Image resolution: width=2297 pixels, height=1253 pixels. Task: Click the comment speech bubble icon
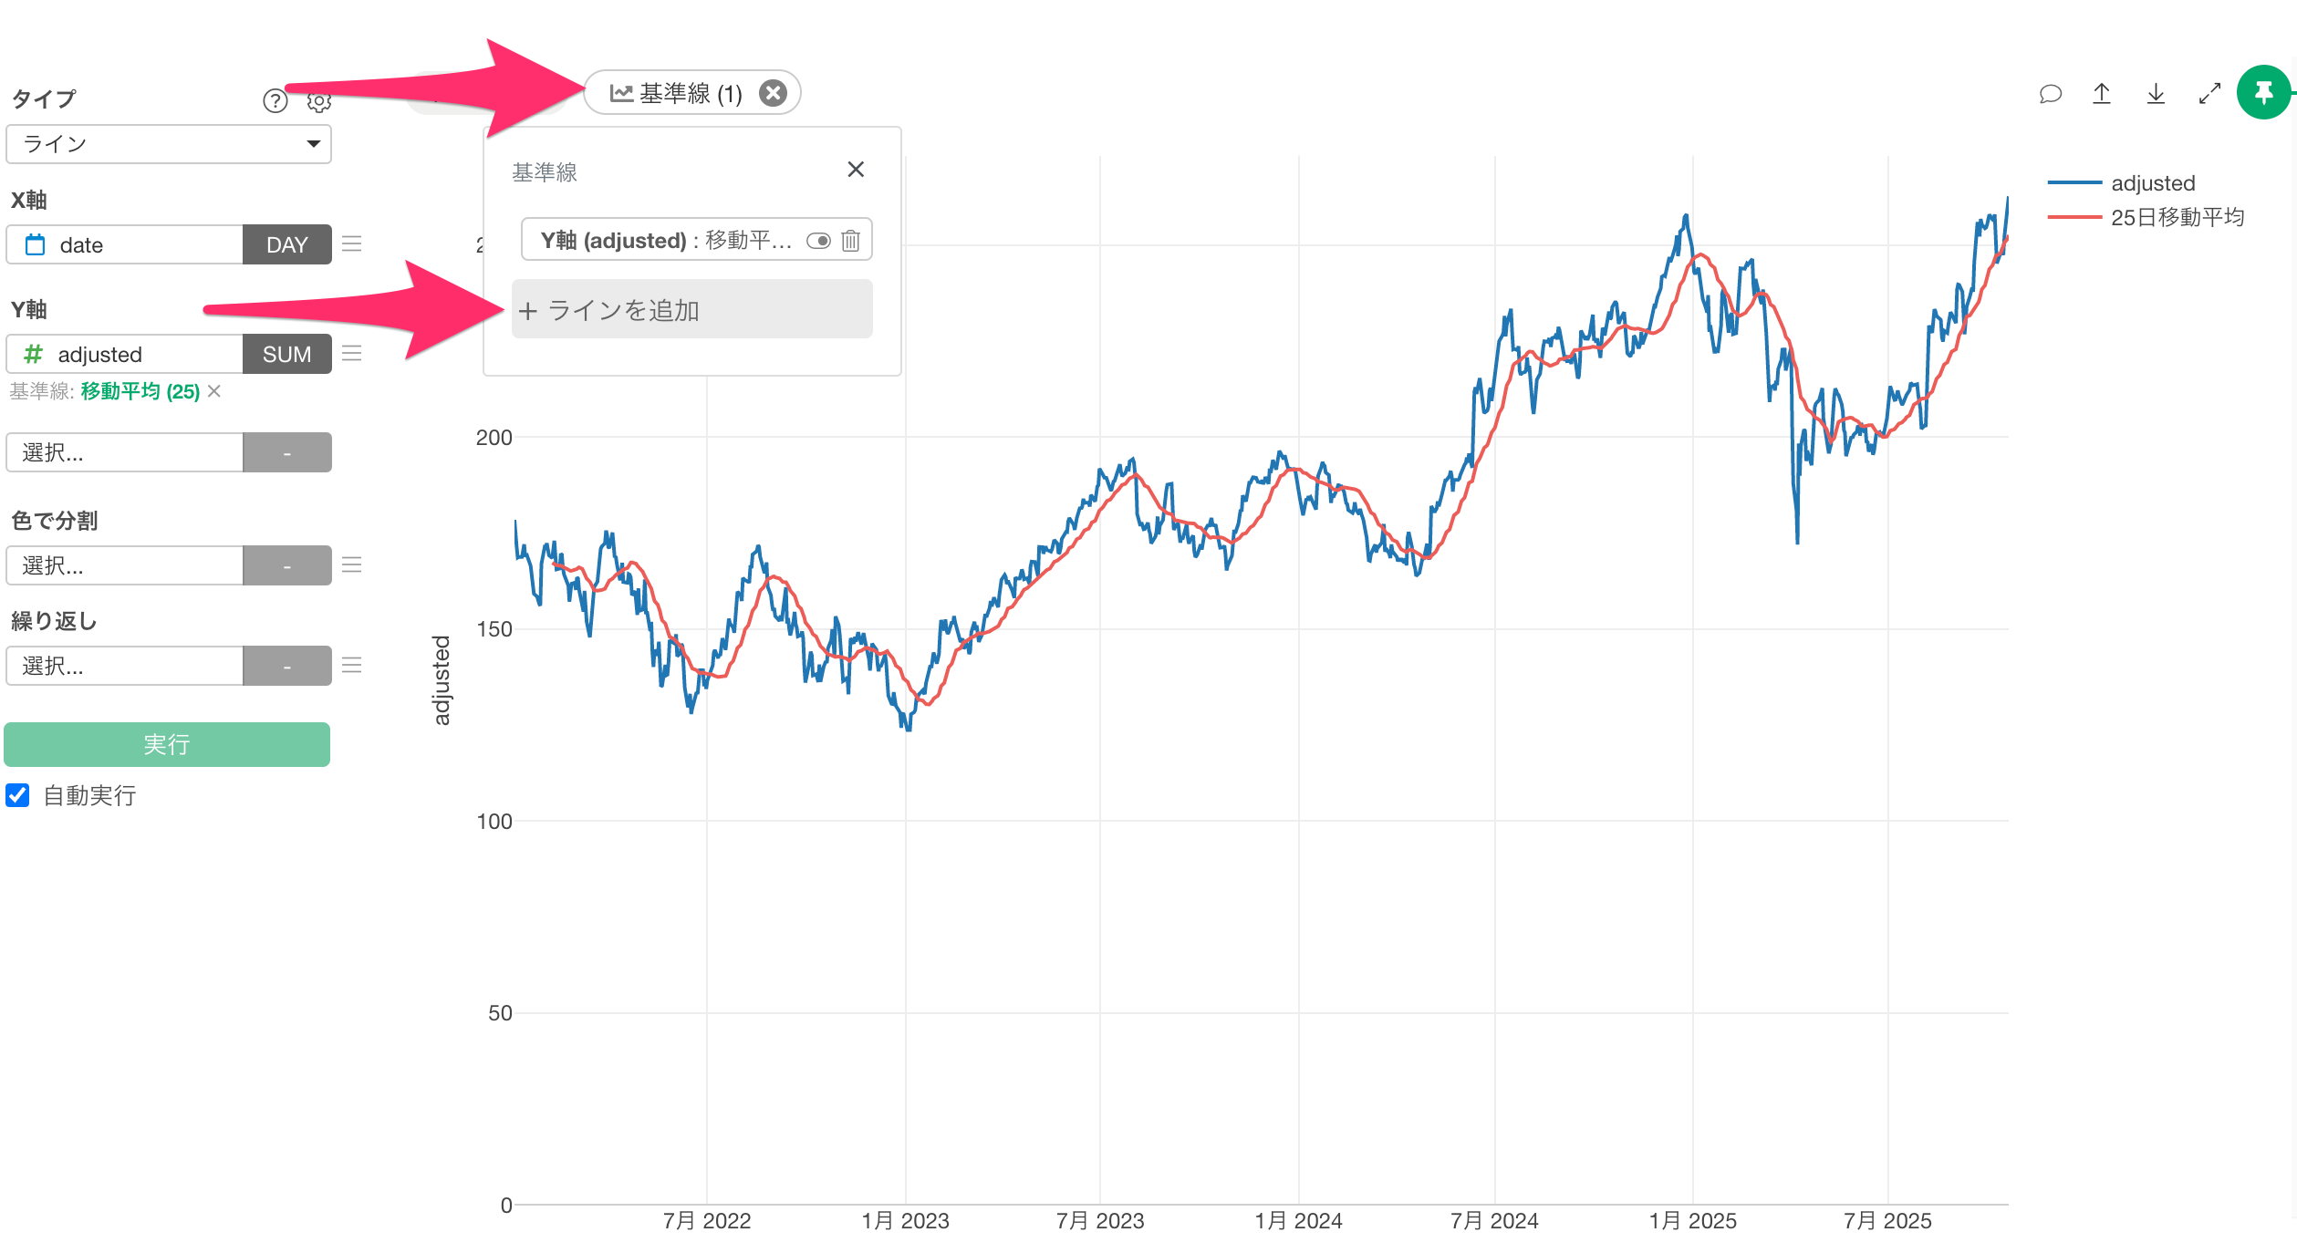click(2050, 94)
